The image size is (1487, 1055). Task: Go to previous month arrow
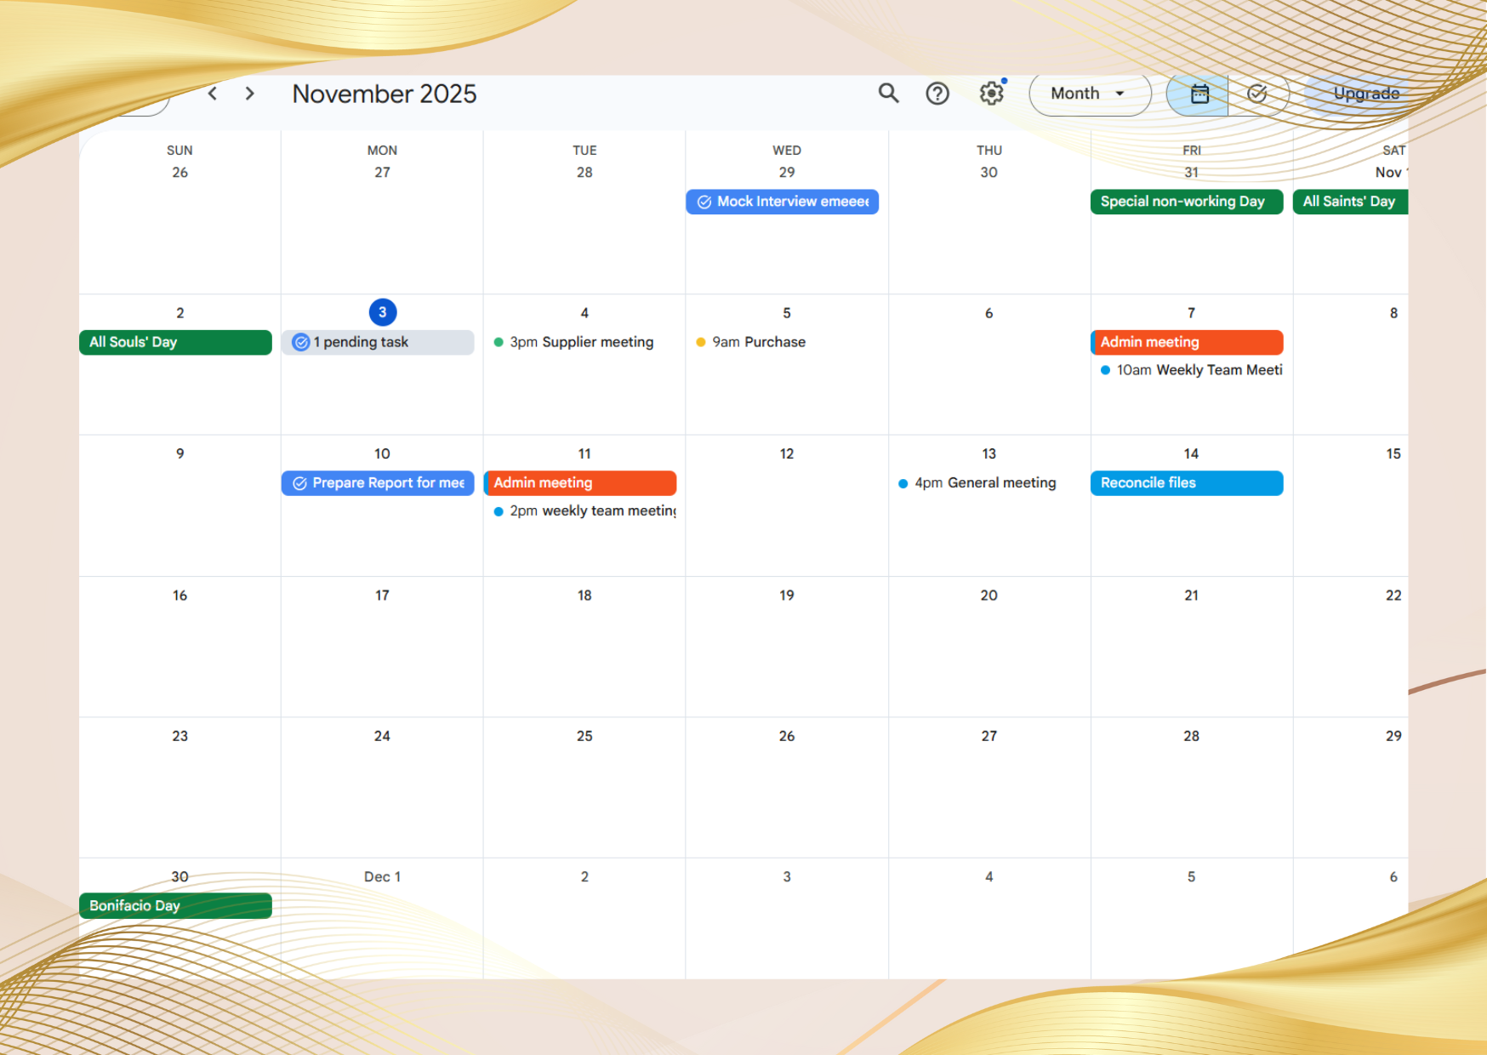point(213,94)
